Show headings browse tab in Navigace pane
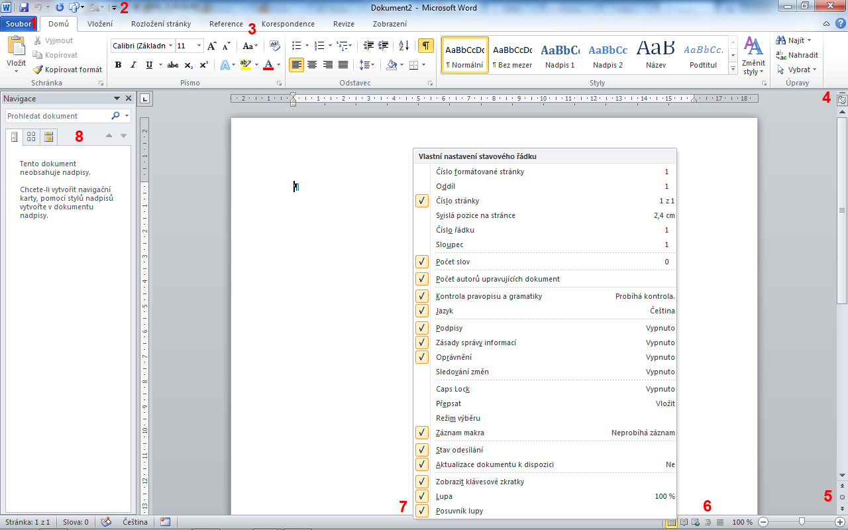The image size is (848, 530). (x=14, y=137)
